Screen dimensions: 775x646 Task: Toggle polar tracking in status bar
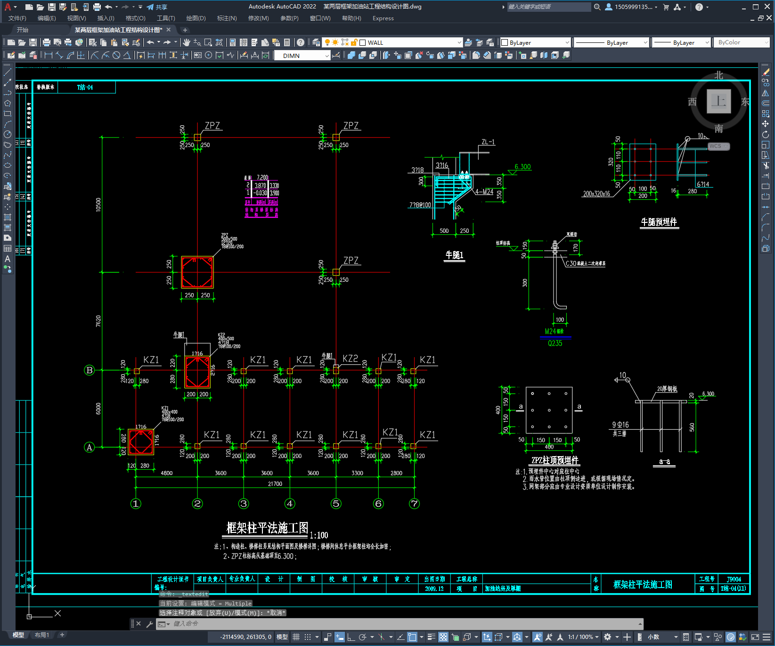[362, 637]
